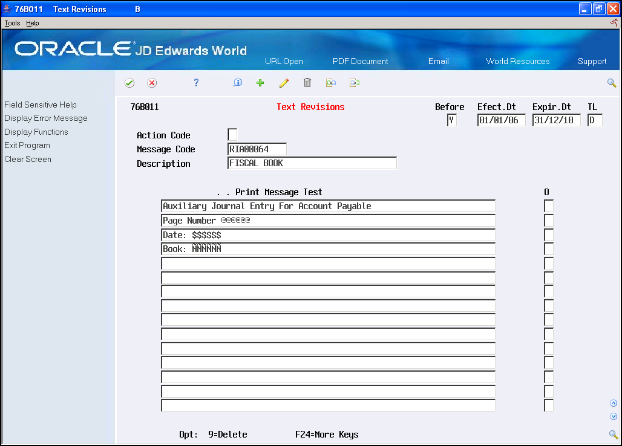Click the scroll down circle arrow icon
Viewport: 622px width, 446px height.
coord(614,416)
